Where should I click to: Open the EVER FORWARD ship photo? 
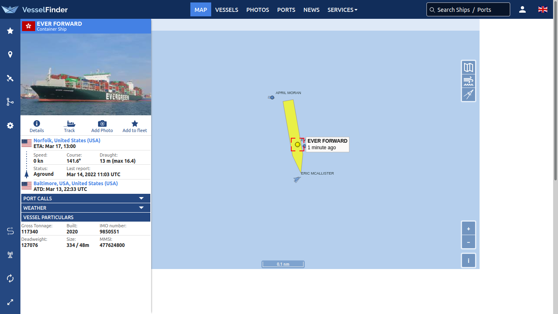pos(86,74)
